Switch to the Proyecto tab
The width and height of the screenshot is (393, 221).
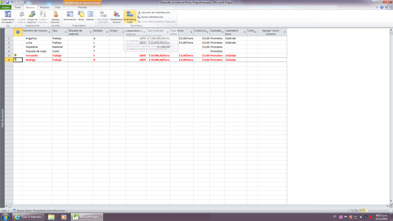pos(45,7)
